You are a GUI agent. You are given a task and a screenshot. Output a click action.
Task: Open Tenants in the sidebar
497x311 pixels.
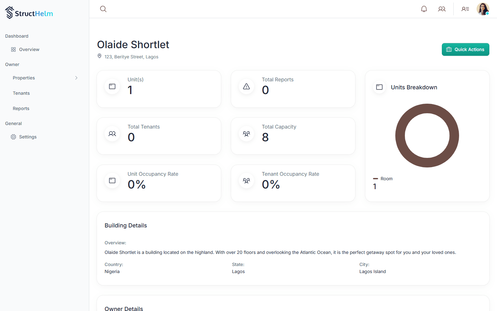pos(21,93)
